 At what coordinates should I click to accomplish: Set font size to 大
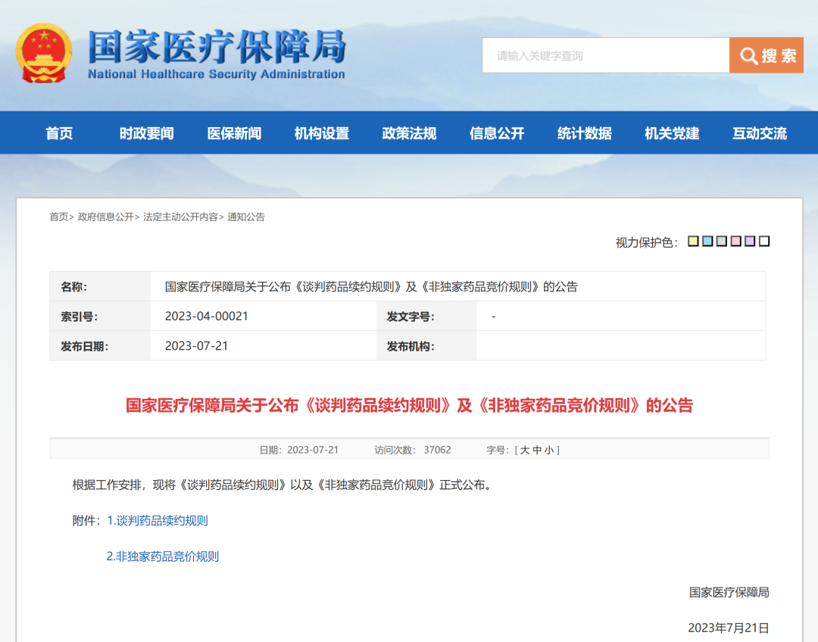click(x=525, y=450)
